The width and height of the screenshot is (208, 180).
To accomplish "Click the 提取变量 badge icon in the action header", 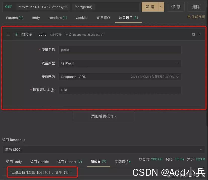I will (x=16, y=34).
